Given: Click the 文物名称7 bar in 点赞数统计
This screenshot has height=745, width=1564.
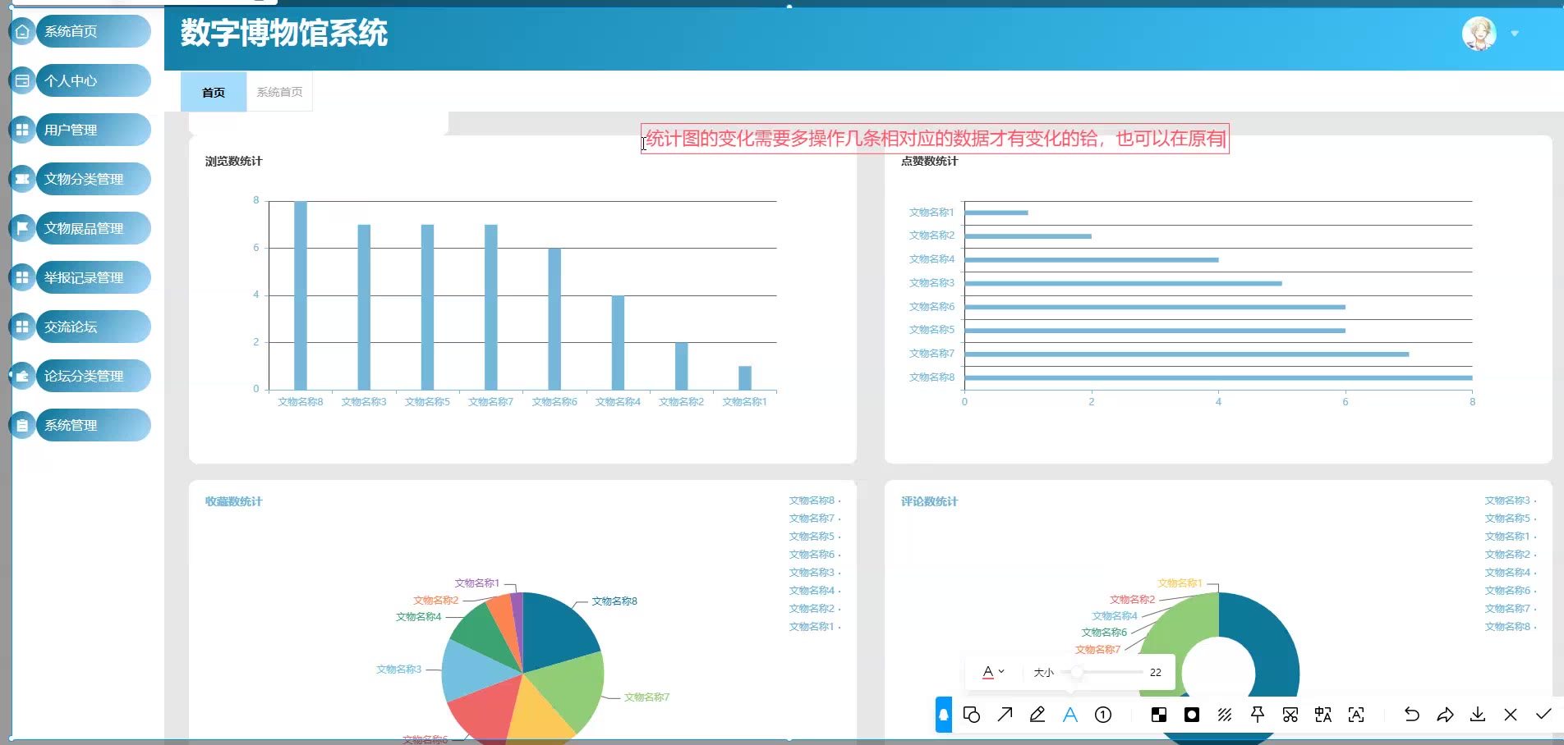Looking at the screenshot, I should [1187, 354].
